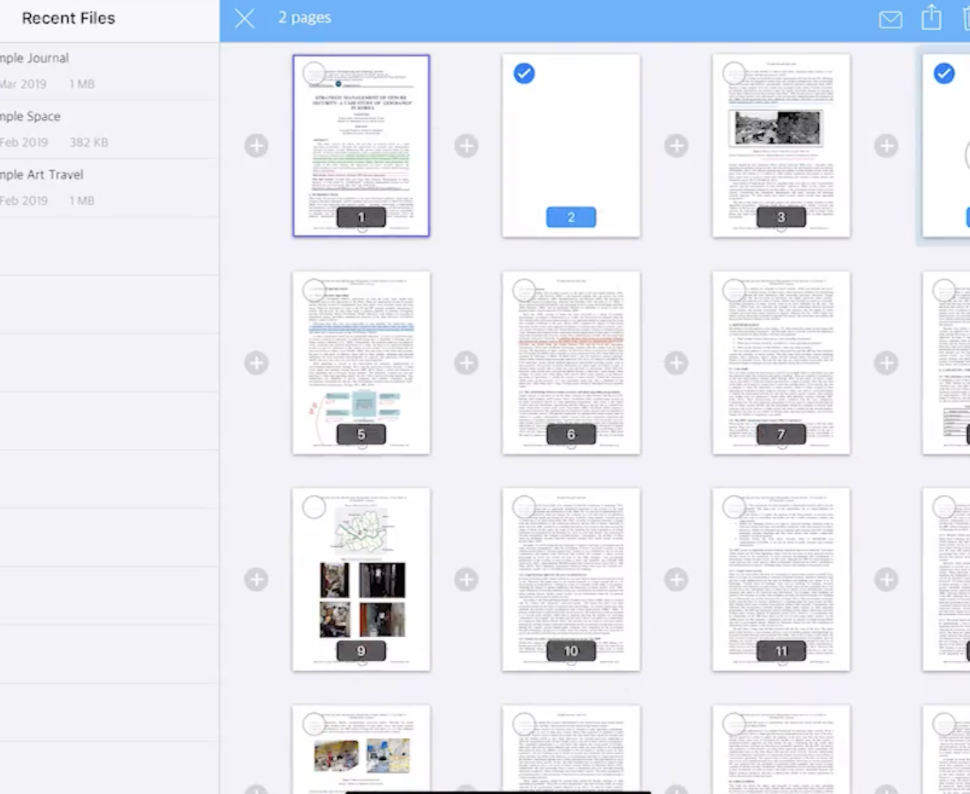The image size is (970, 794).
Task: Open the page 11 thumbnail
Action: click(x=781, y=579)
